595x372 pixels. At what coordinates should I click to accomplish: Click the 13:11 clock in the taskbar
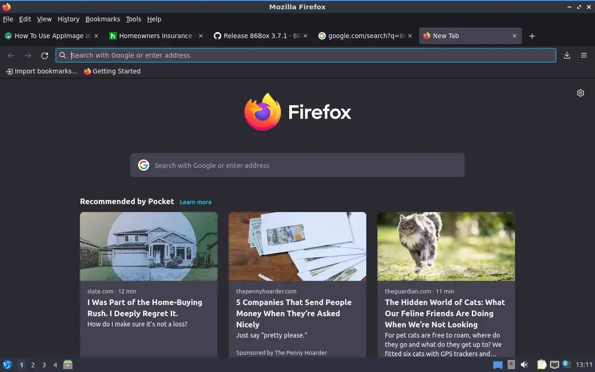tap(584, 365)
